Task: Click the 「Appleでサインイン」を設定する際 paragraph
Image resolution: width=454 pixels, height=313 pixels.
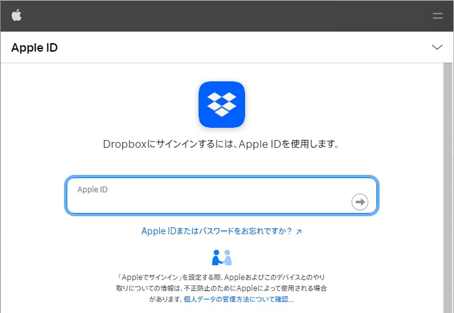Action: tap(221, 288)
